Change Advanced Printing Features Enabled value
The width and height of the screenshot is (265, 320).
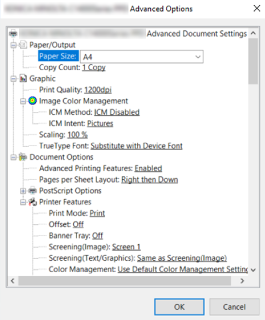tap(148, 168)
